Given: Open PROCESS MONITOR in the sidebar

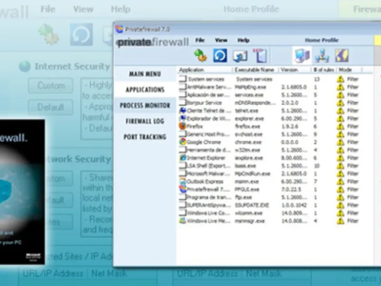Looking at the screenshot, I should click(x=145, y=105).
